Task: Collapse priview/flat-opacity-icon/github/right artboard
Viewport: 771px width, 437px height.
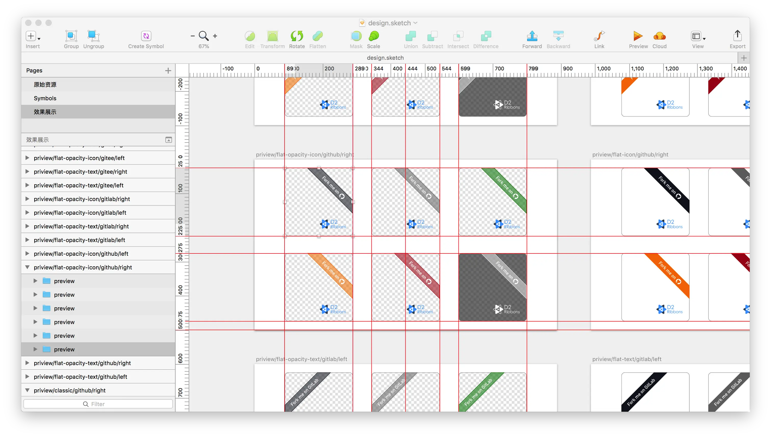Action: coord(27,267)
